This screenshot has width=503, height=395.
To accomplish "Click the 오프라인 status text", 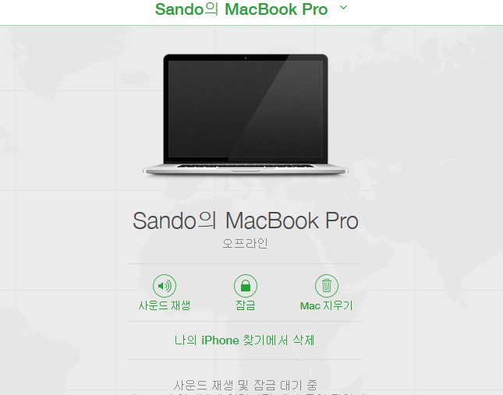I will pos(246,244).
